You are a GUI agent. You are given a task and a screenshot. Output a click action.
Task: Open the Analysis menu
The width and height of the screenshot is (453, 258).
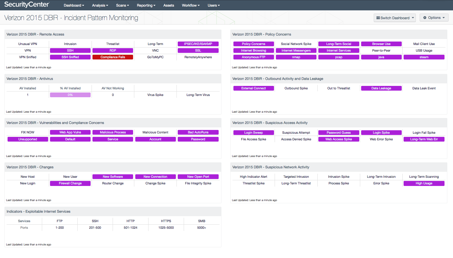[100, 5]
